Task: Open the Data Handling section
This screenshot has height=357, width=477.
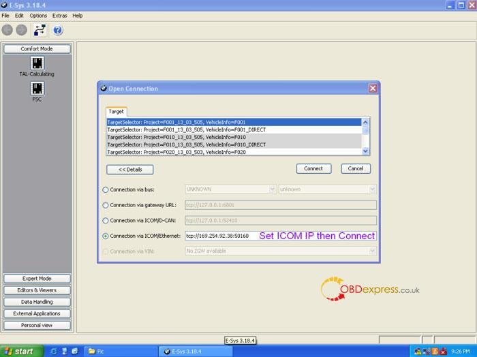Action: click(37, 302)
